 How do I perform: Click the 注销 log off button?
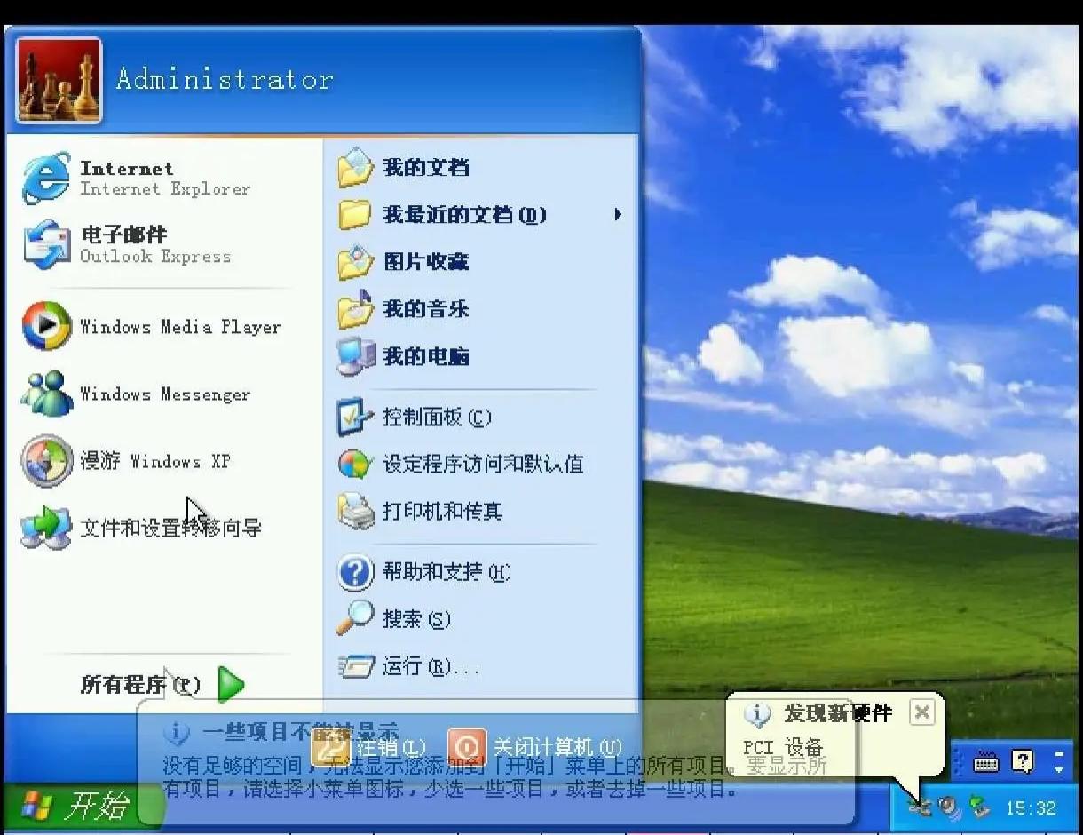click(x=368, y=747)
